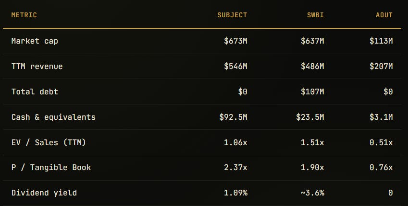Click the $113M AOUT market cap value
This screenshot has height=206, width=408.
click(x=381, y=41)
